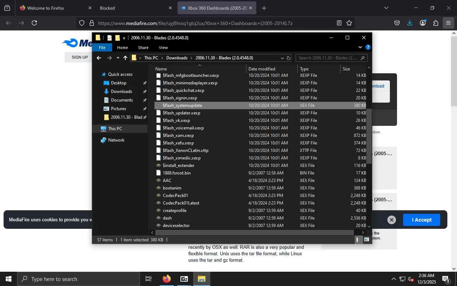The width and height of the screenshot is (457, 286).
Task: Open the Home ribbon tab
Action: point(122,48)
